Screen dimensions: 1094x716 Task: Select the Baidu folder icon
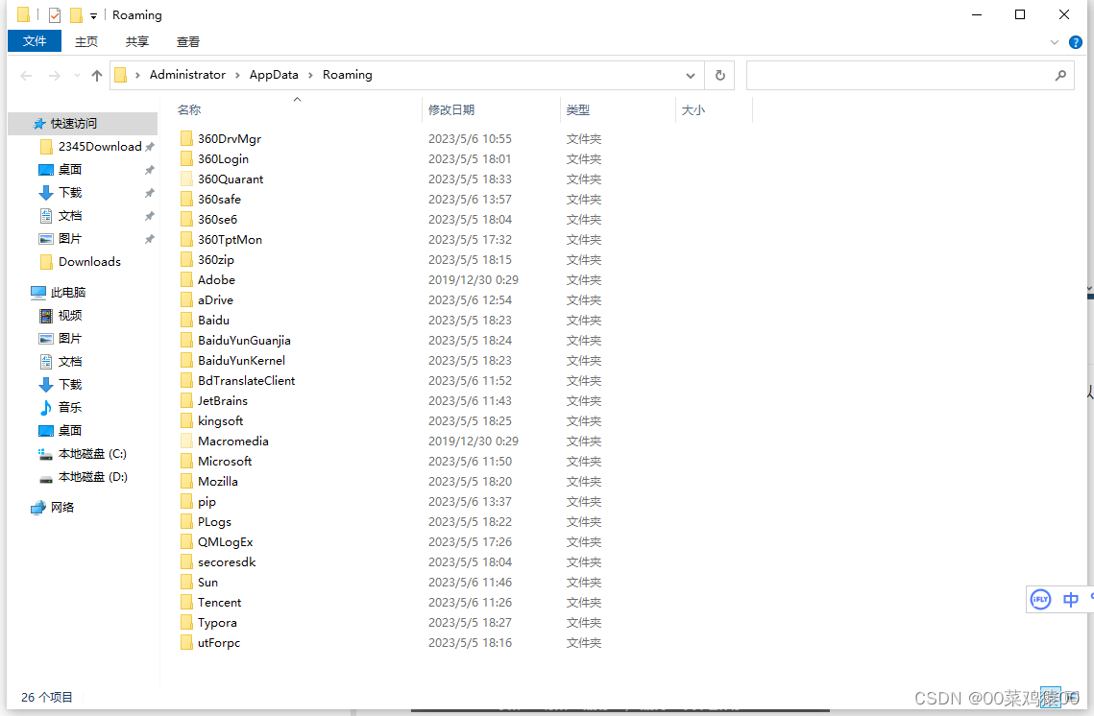tap(186, 320)
